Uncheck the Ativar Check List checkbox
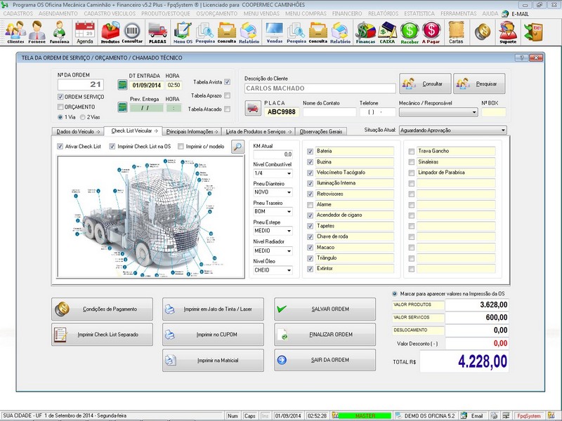This screenshot has height=421, width=562. [x=60, y=147]
